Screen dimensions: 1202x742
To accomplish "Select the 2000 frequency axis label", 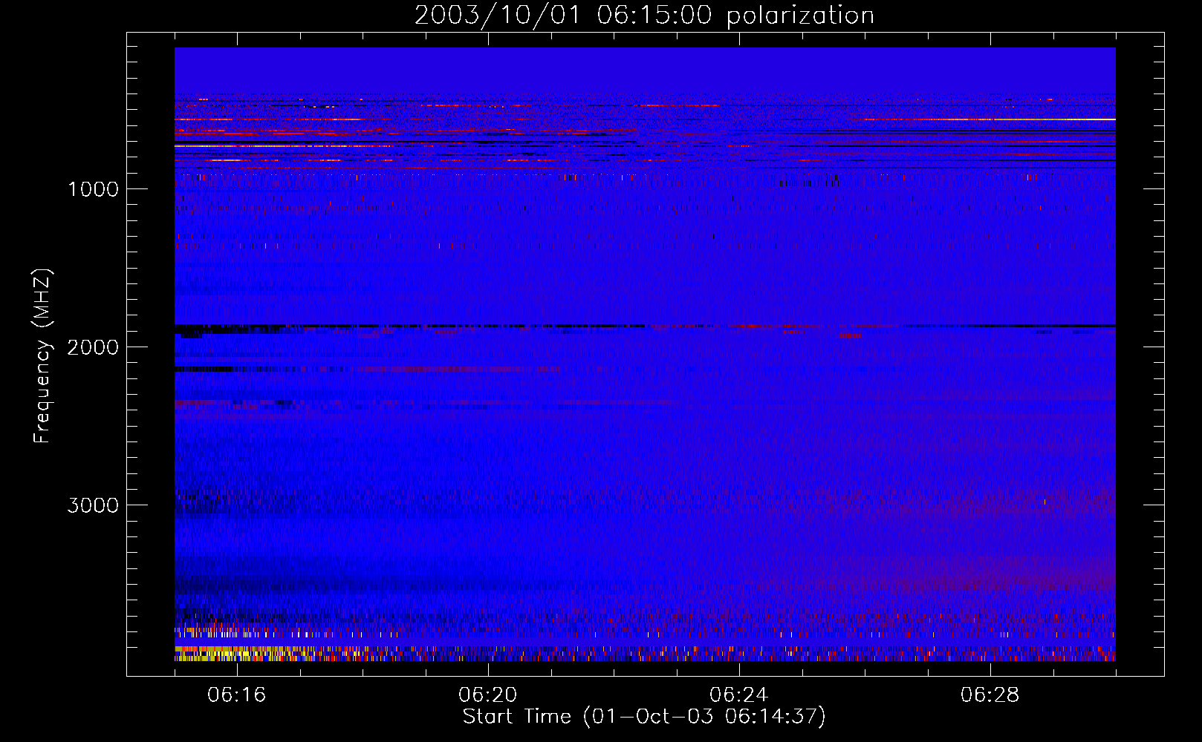I will (93, 347).
